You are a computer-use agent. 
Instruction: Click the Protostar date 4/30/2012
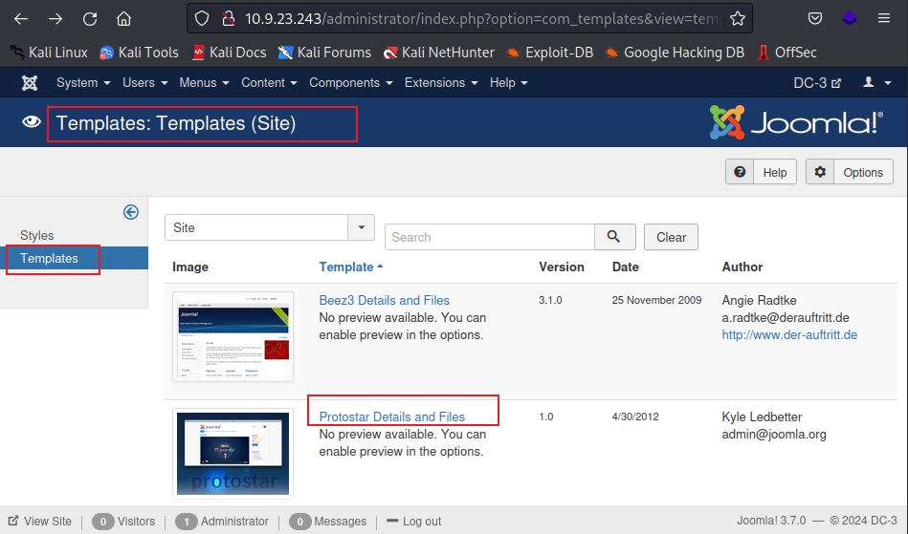[635, 417]
